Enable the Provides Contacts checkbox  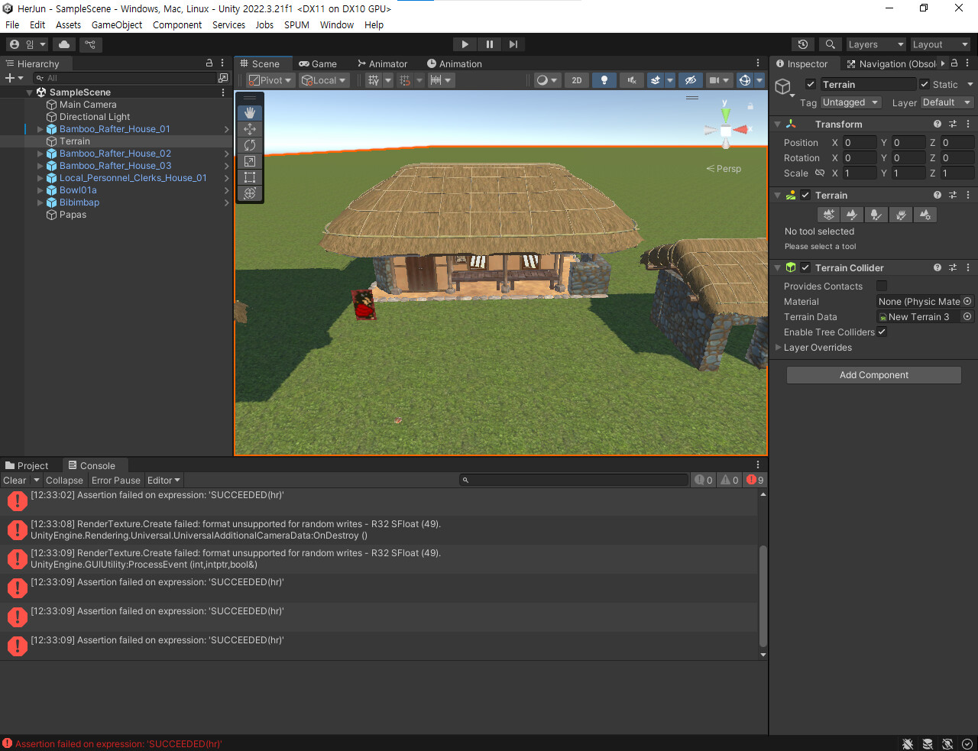(x=882, y=286)
